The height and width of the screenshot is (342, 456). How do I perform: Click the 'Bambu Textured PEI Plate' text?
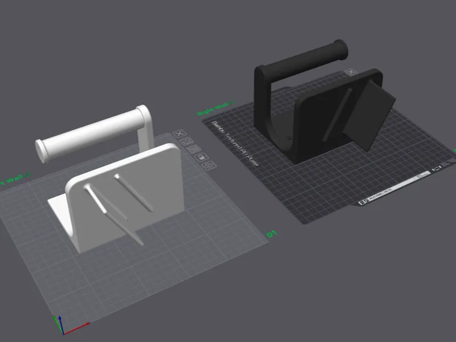(x=235, y=143)
